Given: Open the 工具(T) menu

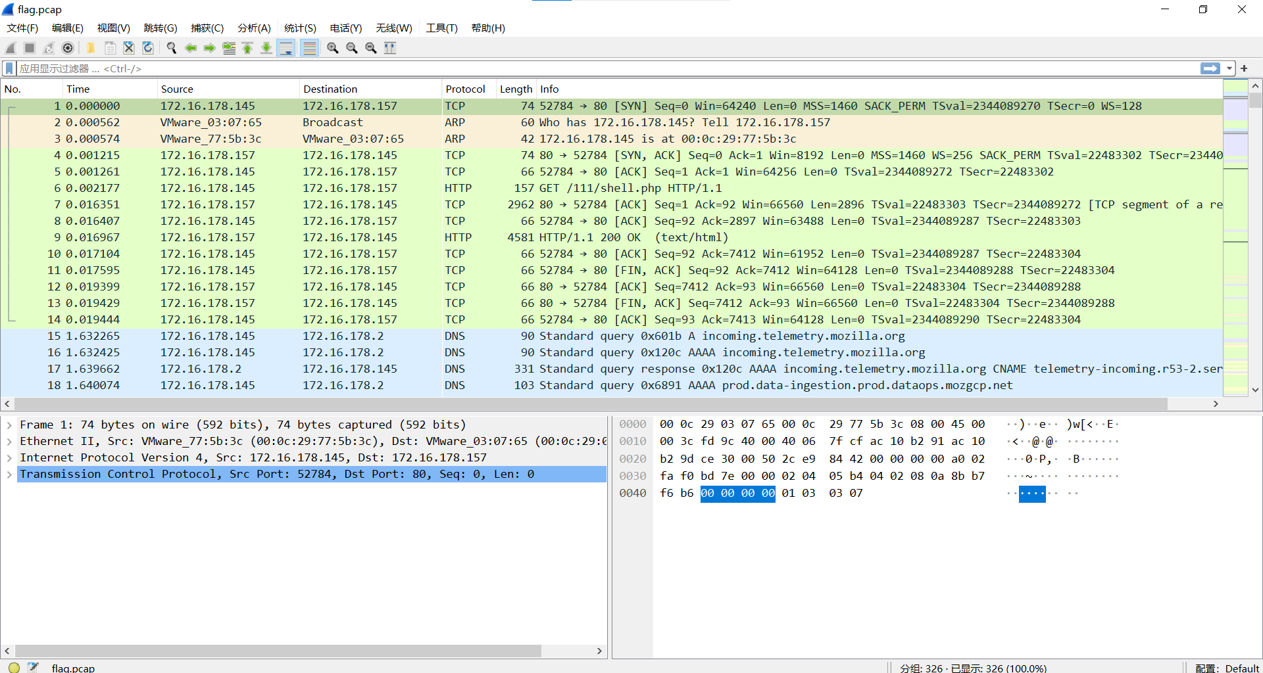Looking at the screenshot, I should (x=442, y=28).
